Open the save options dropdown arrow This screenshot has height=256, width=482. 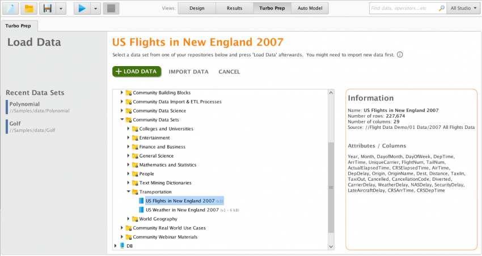[61, 8]
